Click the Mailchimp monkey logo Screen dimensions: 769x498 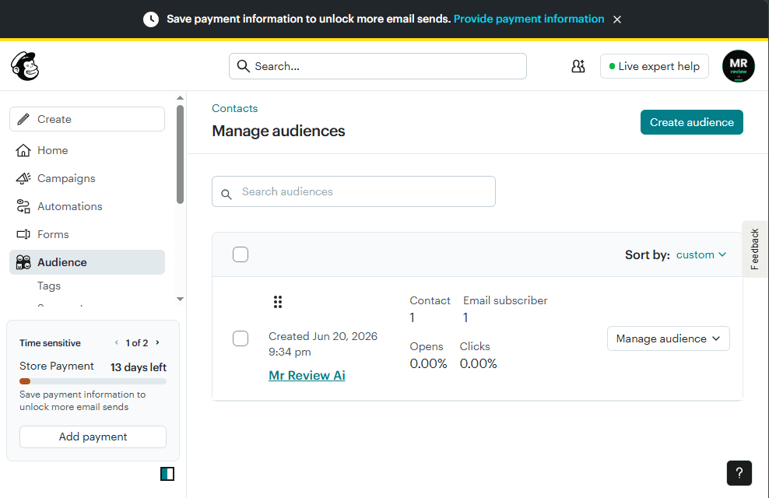(25, 66)
